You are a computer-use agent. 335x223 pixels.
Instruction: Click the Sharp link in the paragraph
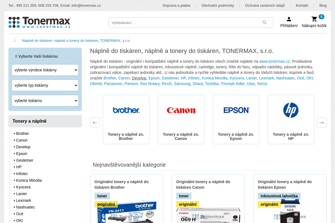pyautogui.click(x=198, y=84)
